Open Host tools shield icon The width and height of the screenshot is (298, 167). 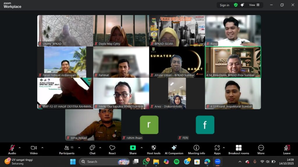[154, 150]
